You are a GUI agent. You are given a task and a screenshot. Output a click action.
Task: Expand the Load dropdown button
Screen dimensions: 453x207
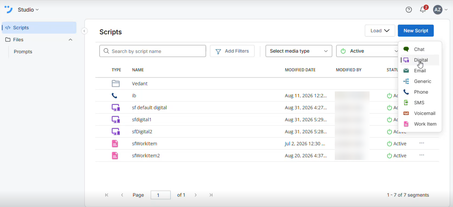click(x=380, y=31)
